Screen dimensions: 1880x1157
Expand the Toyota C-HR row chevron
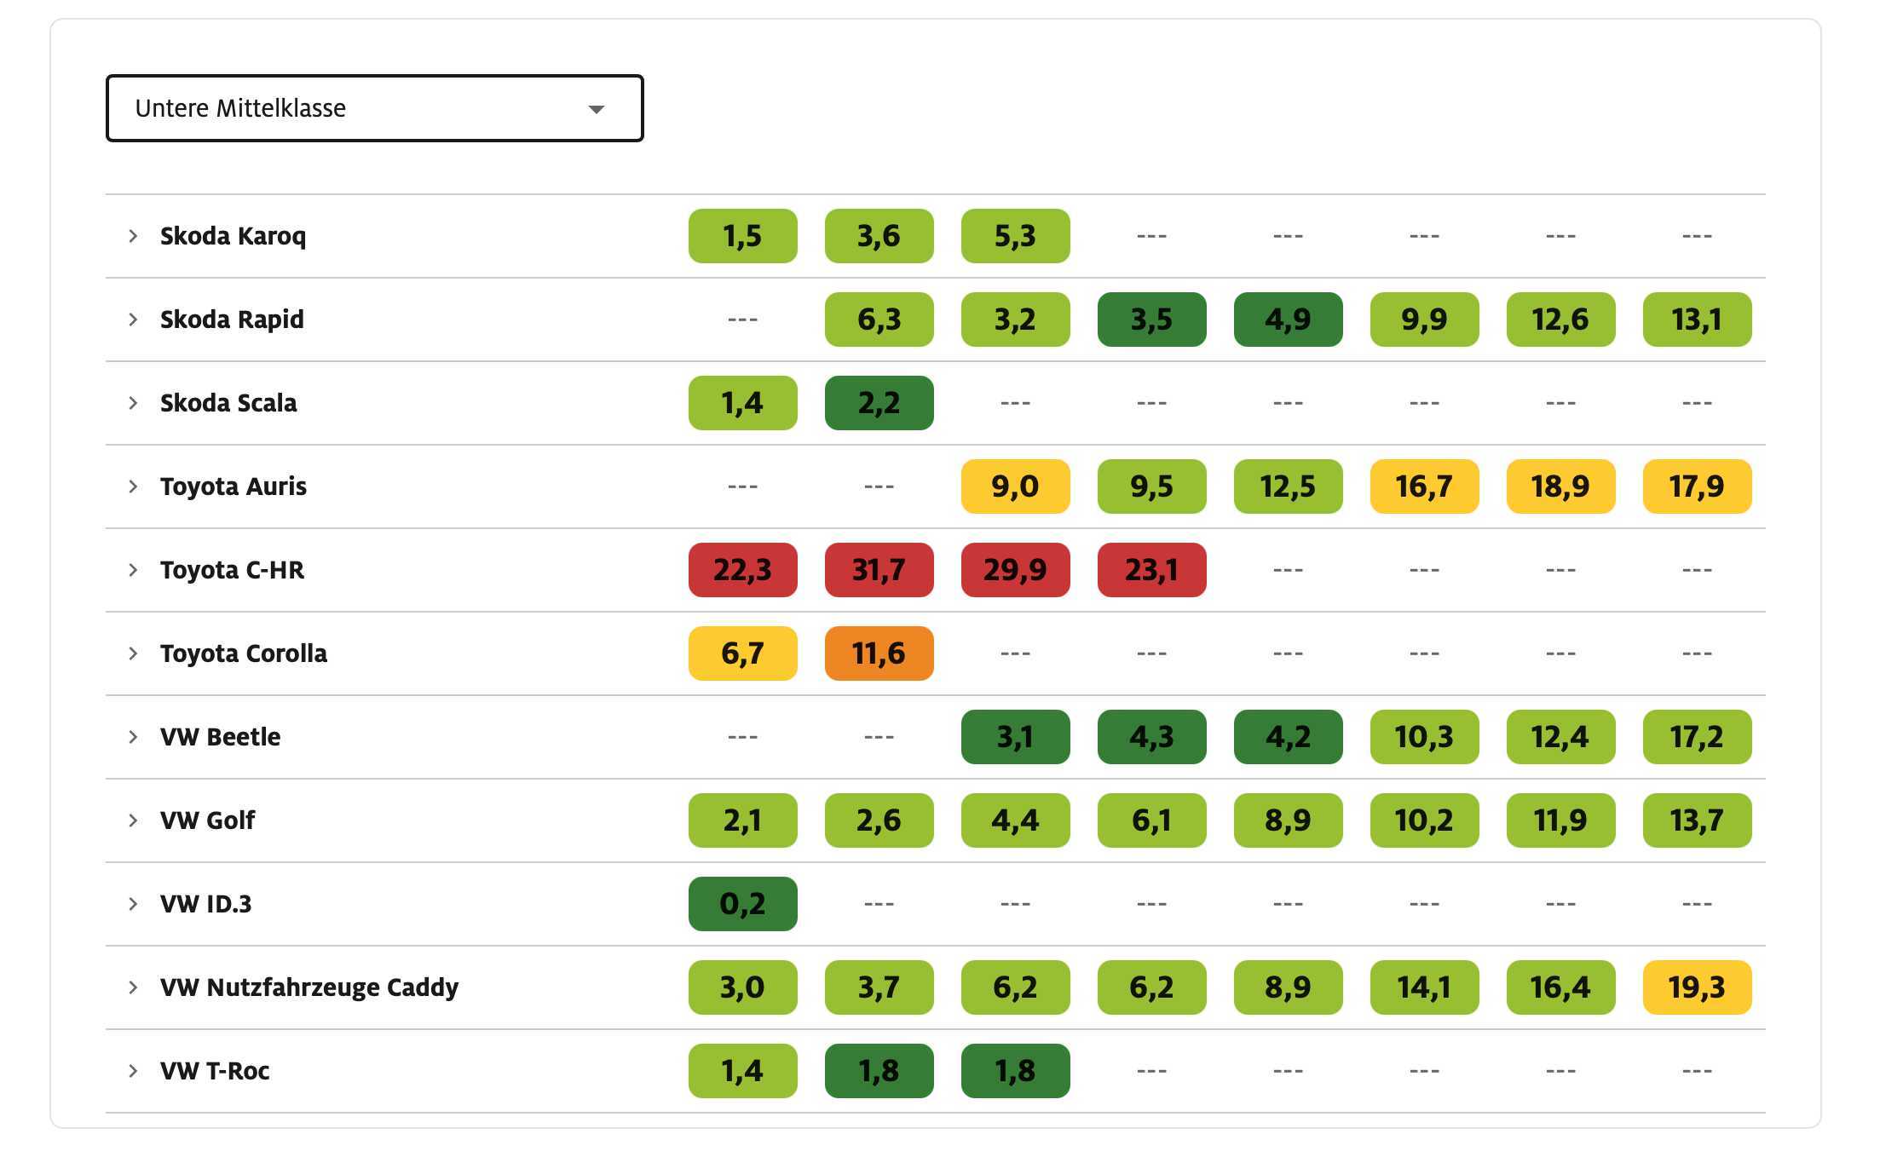click(x=133, y=570)
